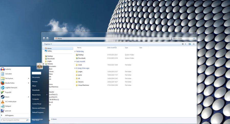Click the mods folder icon
This screenshot has width=230, height=124.
click(77, 65)
